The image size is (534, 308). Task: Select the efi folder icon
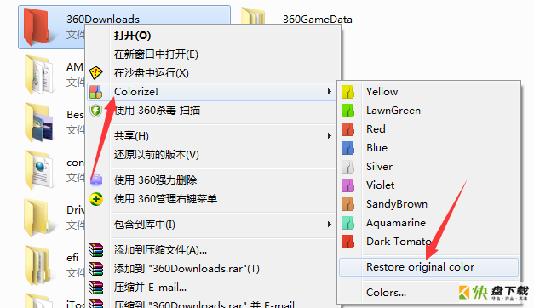(37, 265)
